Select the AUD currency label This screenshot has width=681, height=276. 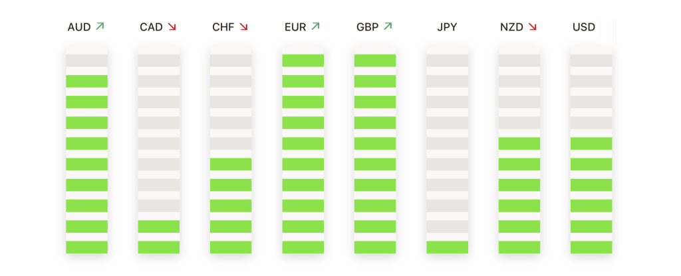click(79, 27)
